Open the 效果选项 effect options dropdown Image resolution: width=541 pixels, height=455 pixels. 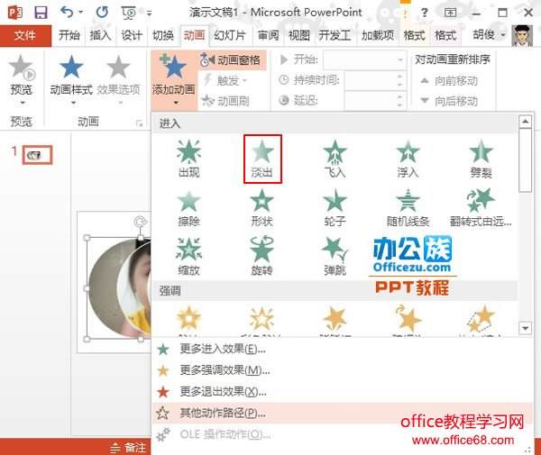pos(119,80)
